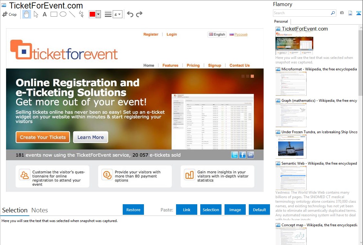Click the Login link on the webpage

(172, 34)
